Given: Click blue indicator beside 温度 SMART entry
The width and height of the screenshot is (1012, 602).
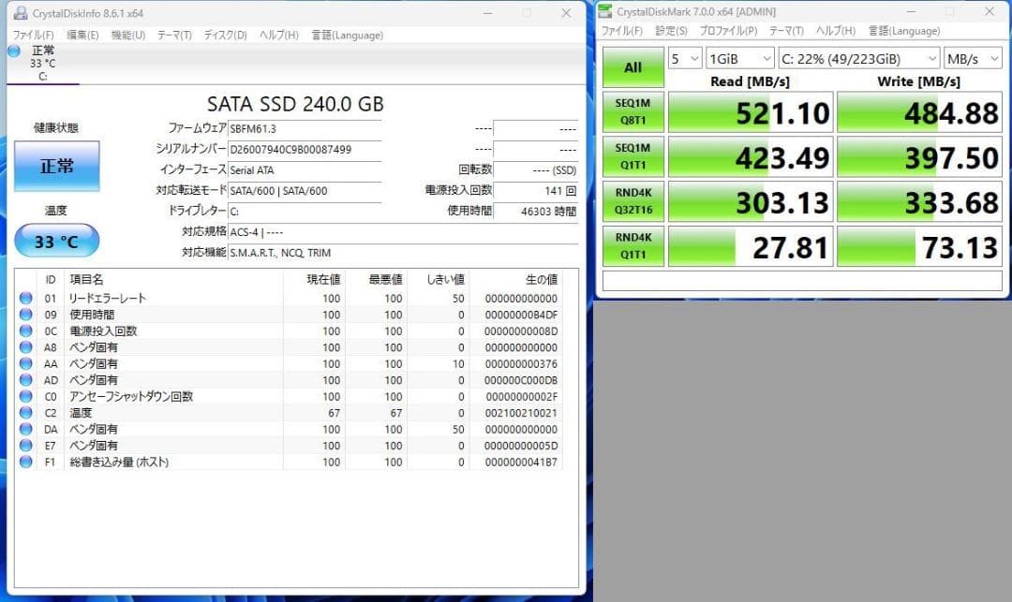Looking at the screenshot, I should click(26, 412).
